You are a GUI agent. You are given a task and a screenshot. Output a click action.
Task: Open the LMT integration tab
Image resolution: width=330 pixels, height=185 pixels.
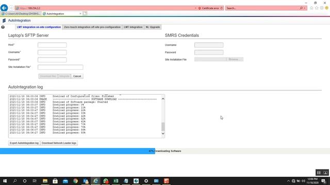pos(133,27)
